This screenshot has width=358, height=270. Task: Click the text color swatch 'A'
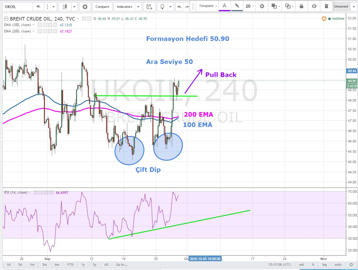click(224, 6)
